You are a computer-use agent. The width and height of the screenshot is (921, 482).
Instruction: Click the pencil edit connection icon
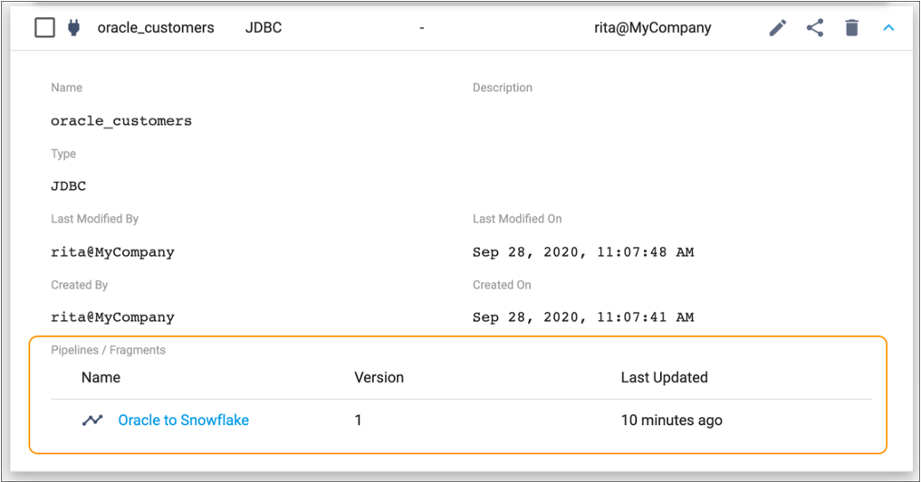[778, 27]
